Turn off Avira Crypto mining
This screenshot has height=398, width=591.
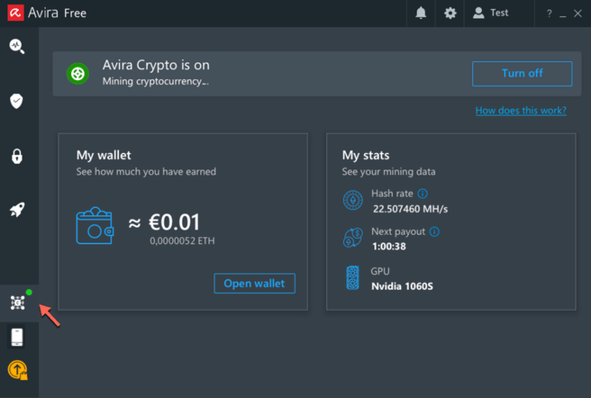(522, 74)
